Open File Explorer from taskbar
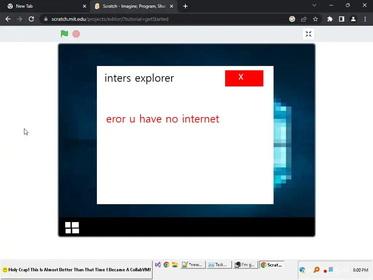Screen dimensions: 373x280 click(175, 265)
